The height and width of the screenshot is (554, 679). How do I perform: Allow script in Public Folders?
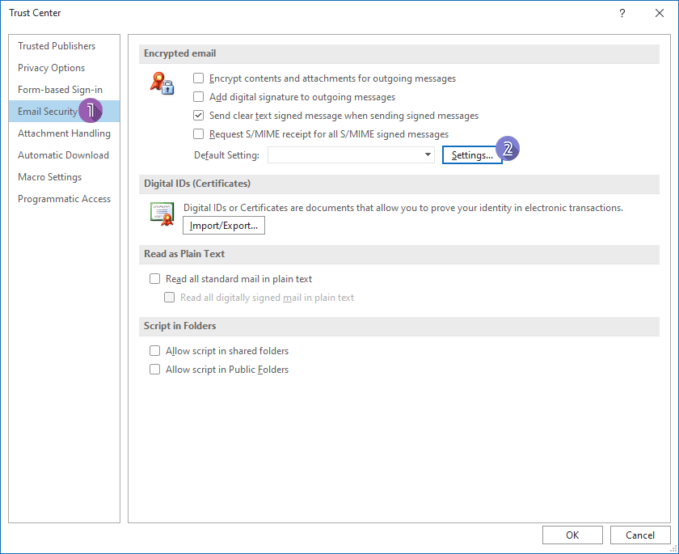pyautogui.click(x=154, y=369)
